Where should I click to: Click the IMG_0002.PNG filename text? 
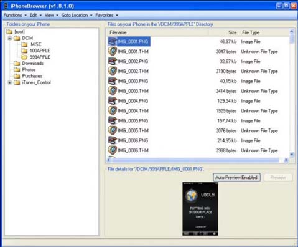[x=133, y=61]
